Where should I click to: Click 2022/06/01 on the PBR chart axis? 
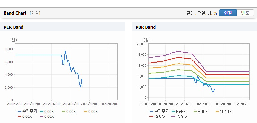184,104
